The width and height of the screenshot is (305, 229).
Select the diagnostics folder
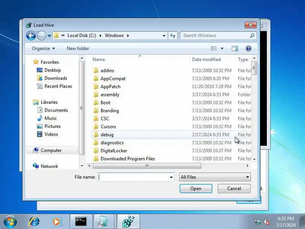(112, 143)
